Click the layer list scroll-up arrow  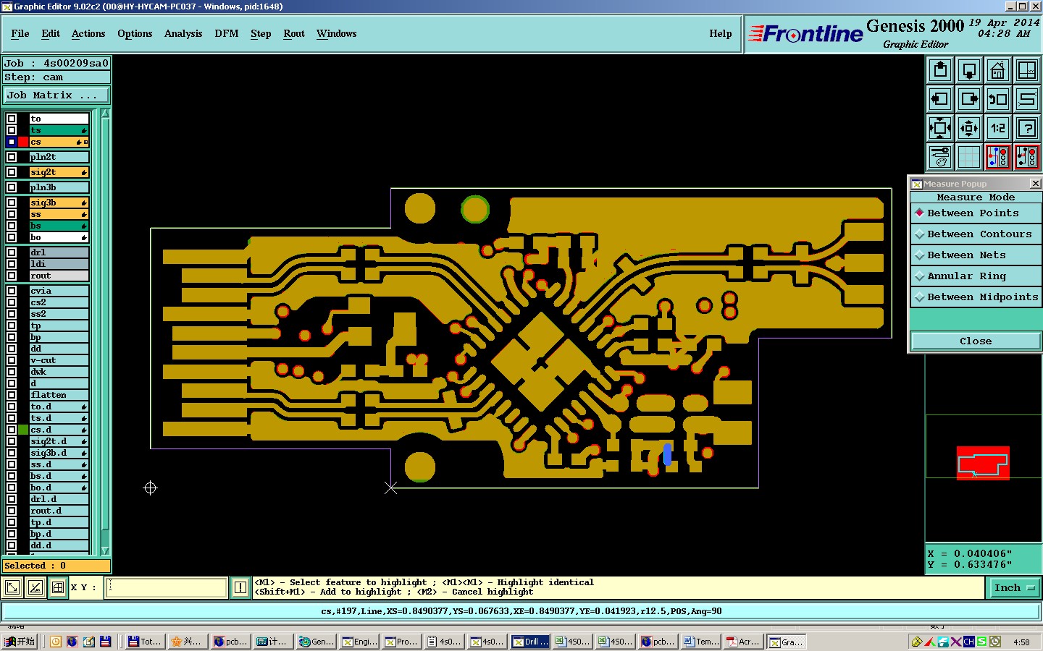click(105, 114)
